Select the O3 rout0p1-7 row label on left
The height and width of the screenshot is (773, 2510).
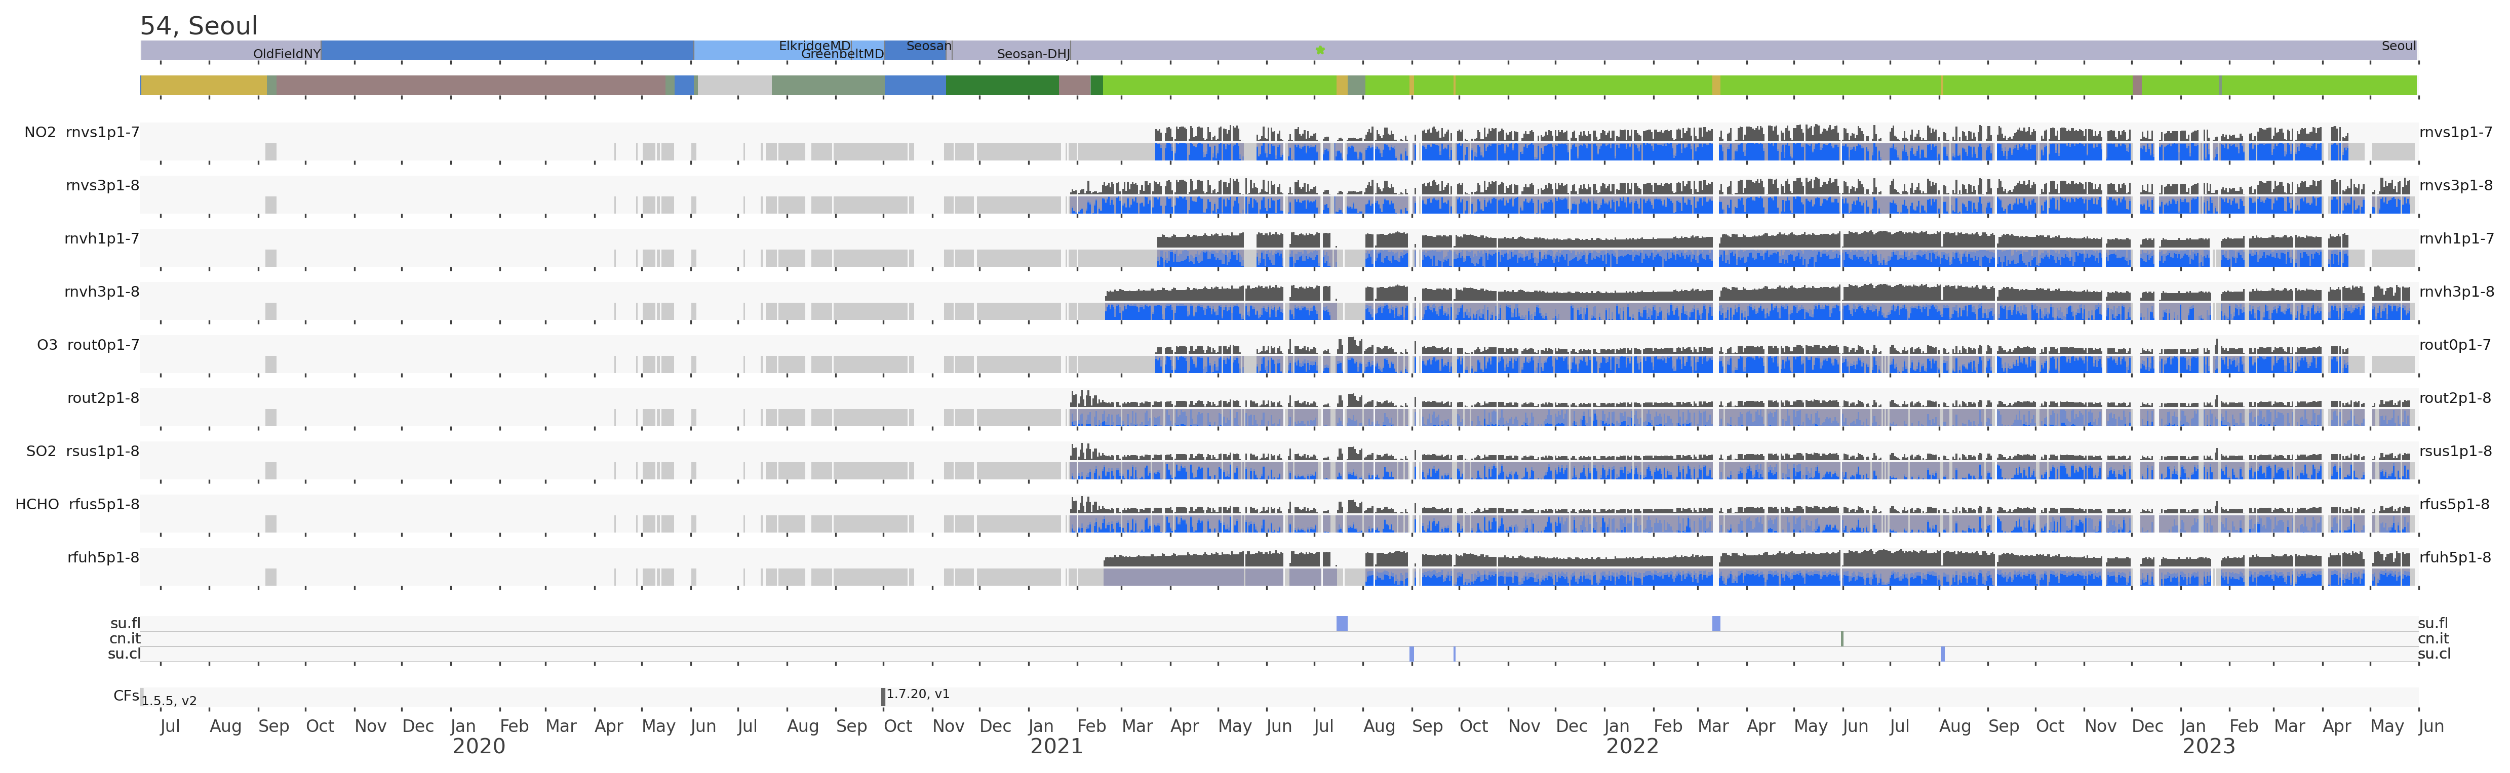pos(88,345)
